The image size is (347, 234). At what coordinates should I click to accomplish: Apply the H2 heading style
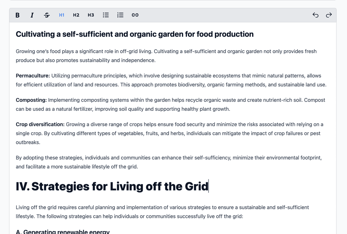click(76, 15)
